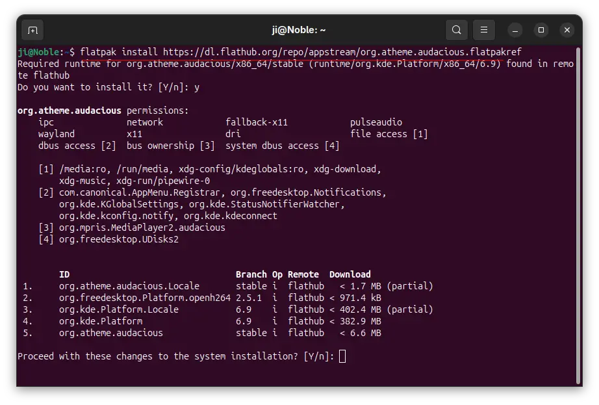Click the window title 'ji@Noble: ~'
Viewport: 599px width, 405px height.
[x=299, y=30]
